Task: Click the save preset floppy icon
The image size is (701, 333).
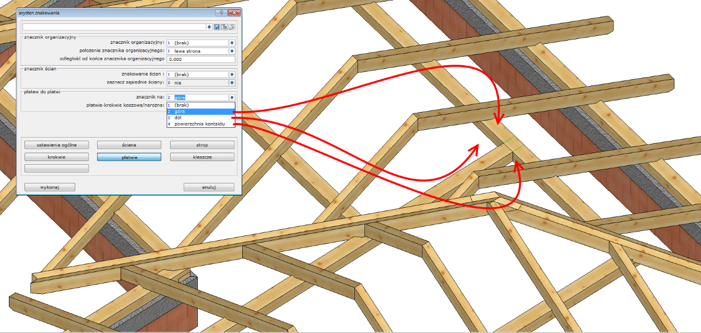Action: 217,27
